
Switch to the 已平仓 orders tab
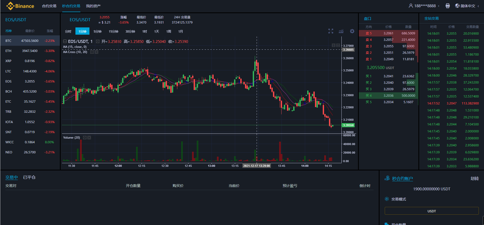pos(29,177)
